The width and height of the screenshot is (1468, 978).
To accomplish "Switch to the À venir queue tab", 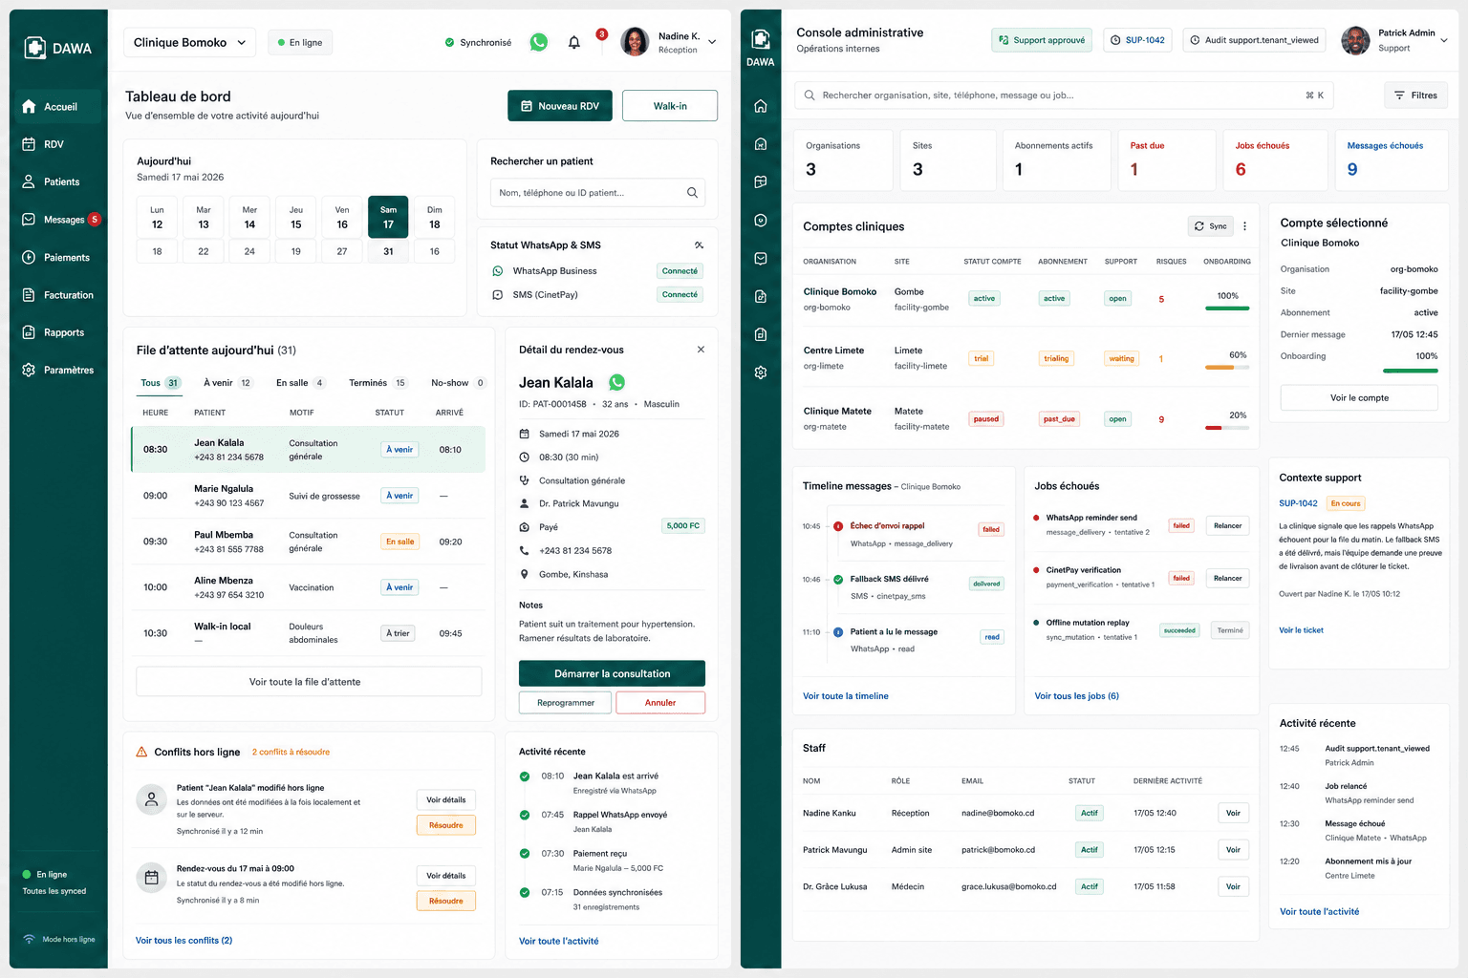I will coord(227,383).
